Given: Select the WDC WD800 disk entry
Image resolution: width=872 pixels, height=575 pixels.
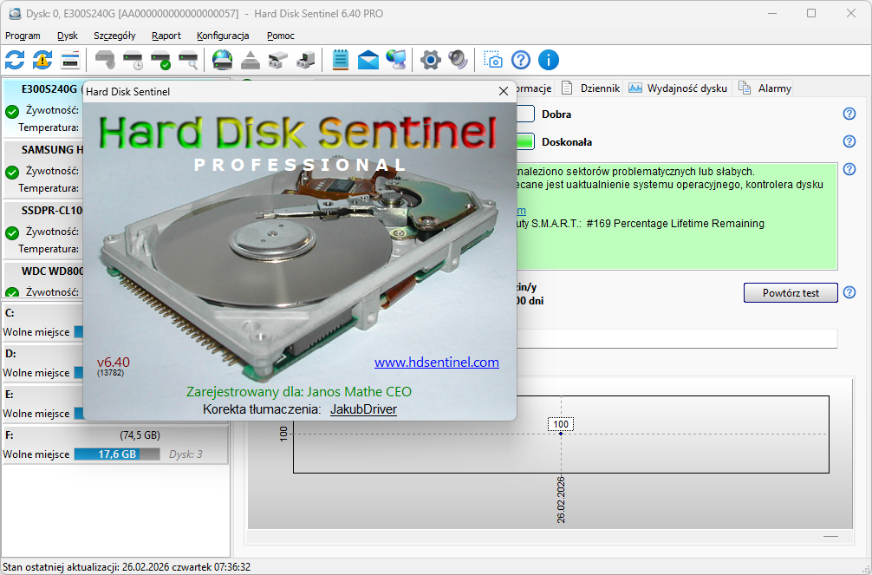Looking at the screenshot, I should point(42,280).
